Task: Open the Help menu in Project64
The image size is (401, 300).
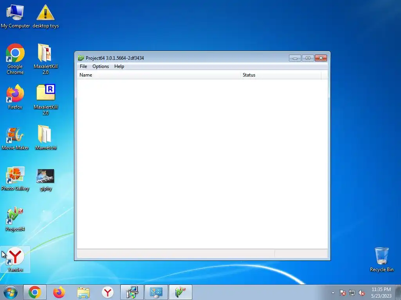Action: pyautogui.click(x=119, y=66)
